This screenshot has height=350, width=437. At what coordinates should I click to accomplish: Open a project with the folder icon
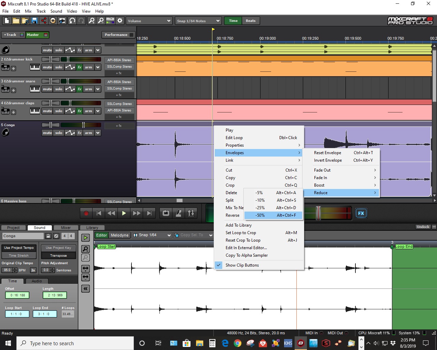click(x=16, y=21)
